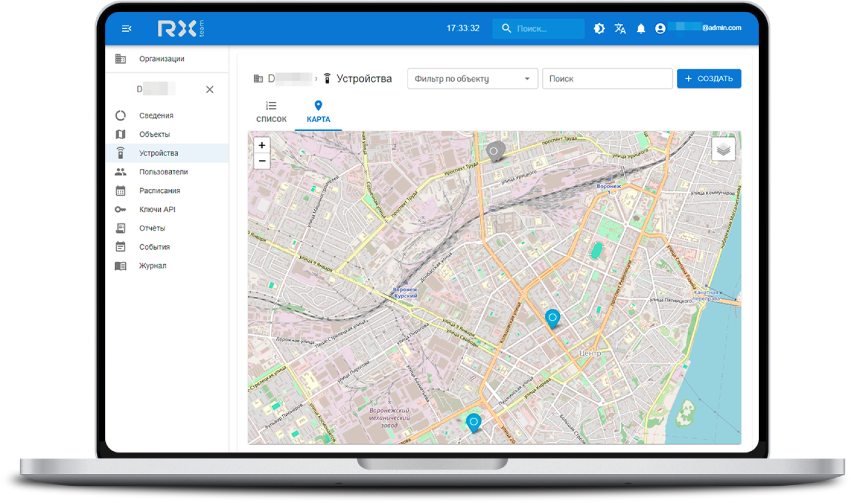Image resolution: width=851 pixels, height=503 pixels.
Task: Focus the top bar Поиск... search field
Action: 538,29
